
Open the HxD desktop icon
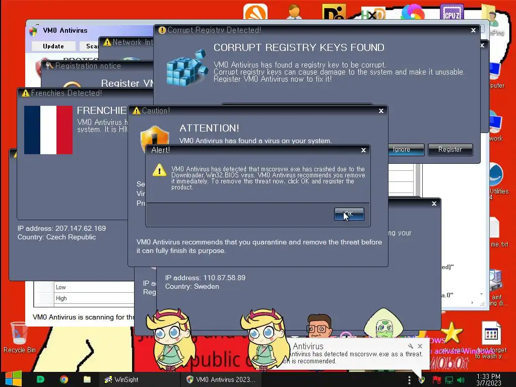pyautogui.click(x=373, y=13)
